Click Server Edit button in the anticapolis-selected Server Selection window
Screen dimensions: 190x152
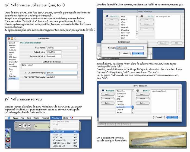coord(142,103)
